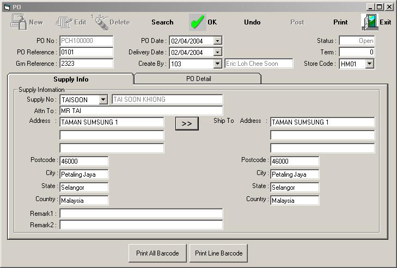Open the Delivery Date dropdown arrow

tap(217, 52)
